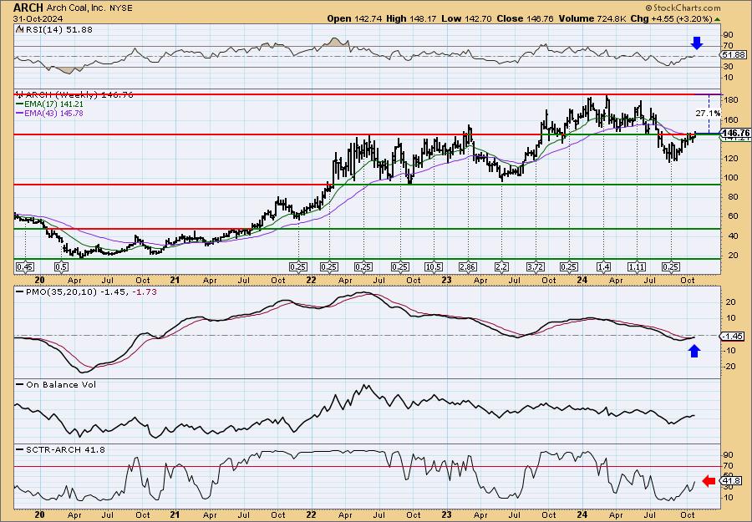Click the -1.45 PMO axis value tag

point(734,337)
